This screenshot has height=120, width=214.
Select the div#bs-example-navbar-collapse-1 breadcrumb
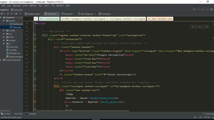(103, 19)
